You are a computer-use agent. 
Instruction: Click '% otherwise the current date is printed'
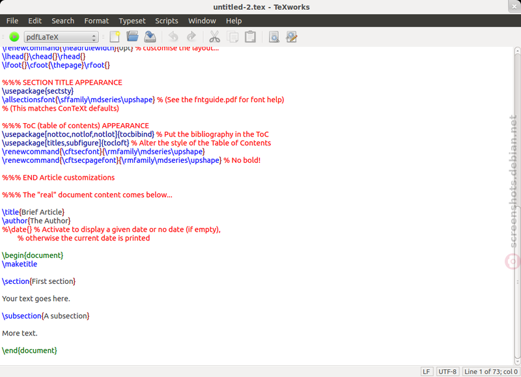(84, 238)
